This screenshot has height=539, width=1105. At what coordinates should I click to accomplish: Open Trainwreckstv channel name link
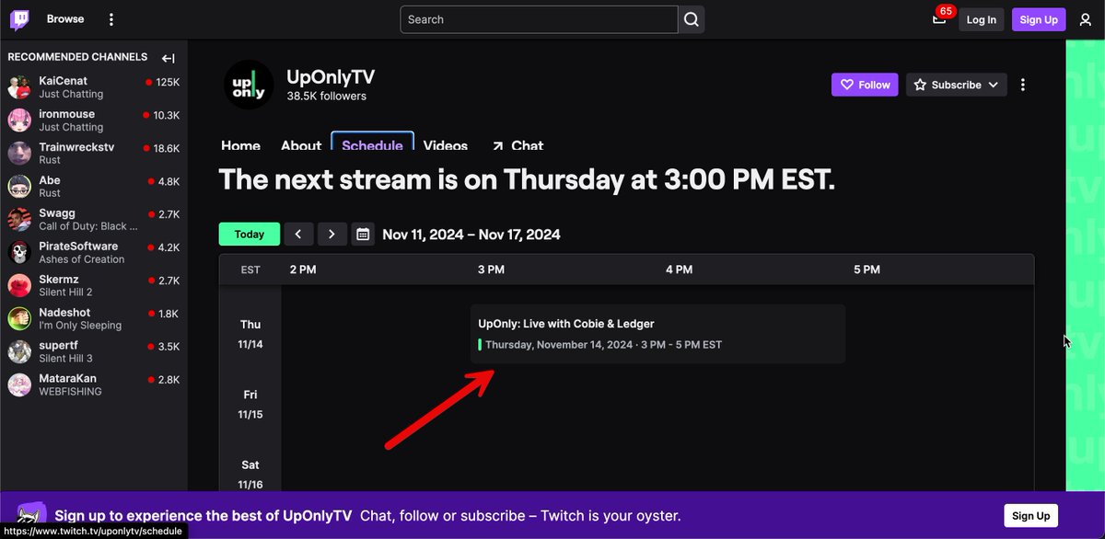point(78,147)
